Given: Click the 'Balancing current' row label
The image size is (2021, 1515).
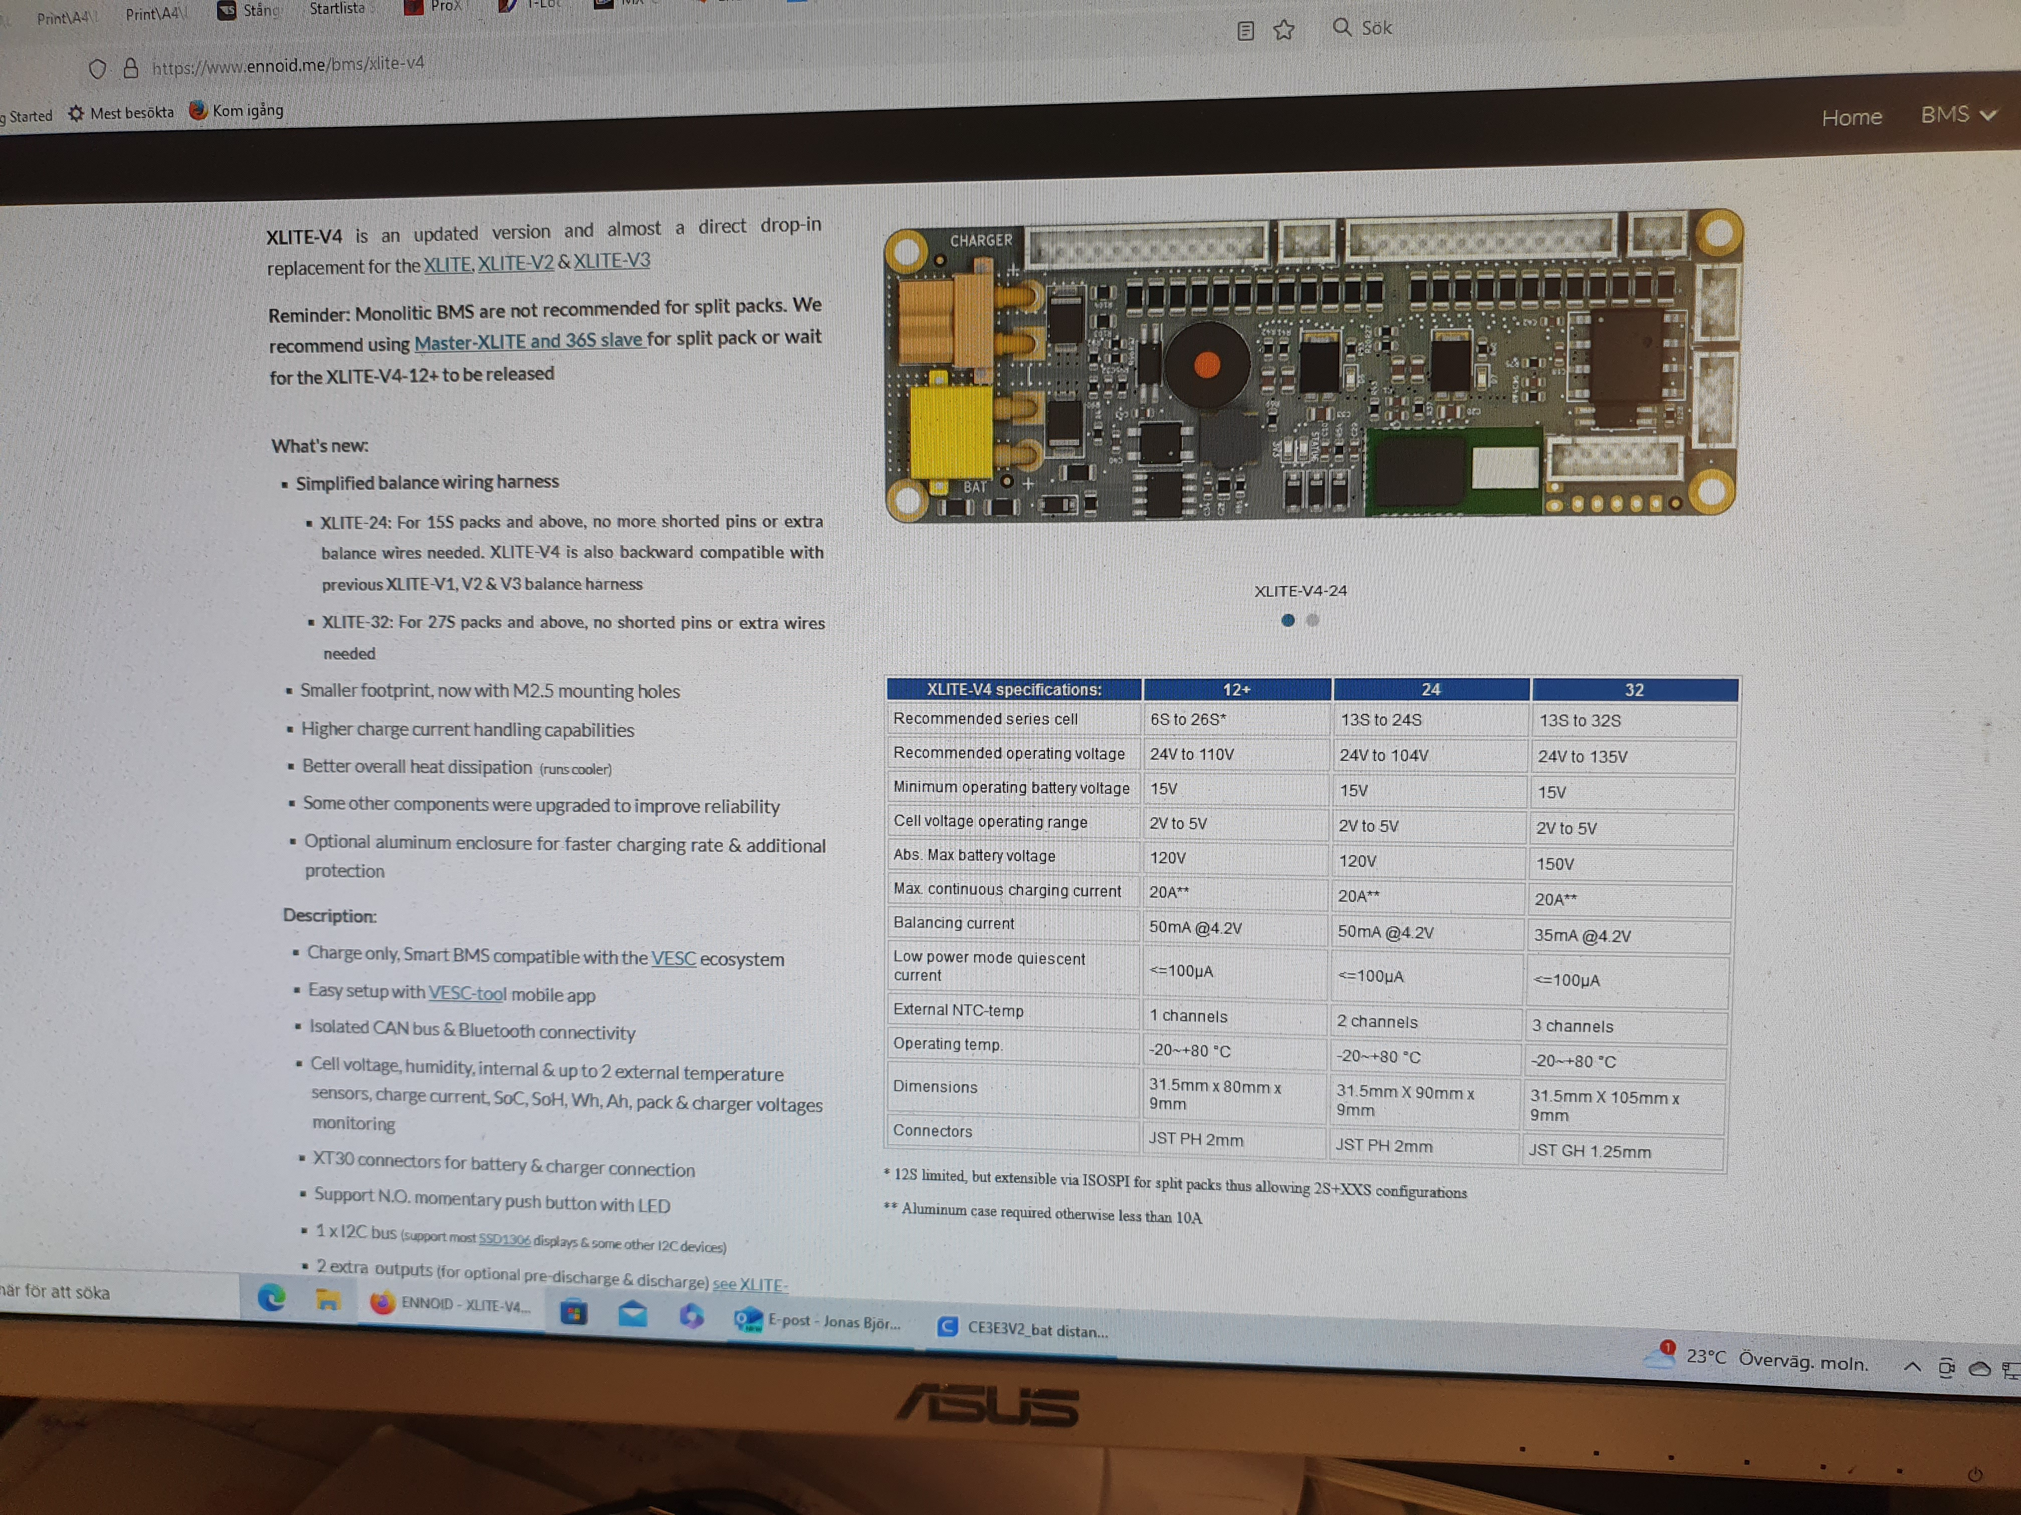Looking at the screenshot, I should coord(954,923).
